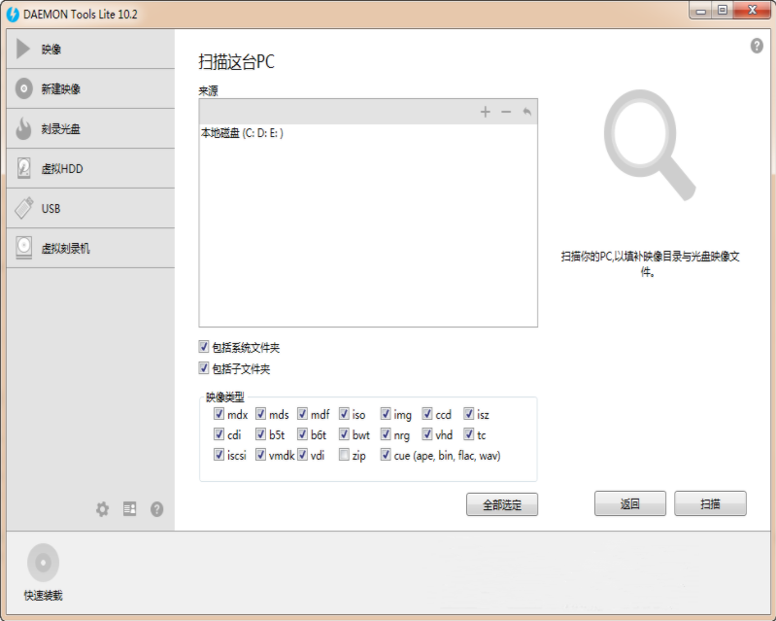The image size is (776, 621).
Task: Click the 全部选定 select all button
Action: [x=502, y=504]
